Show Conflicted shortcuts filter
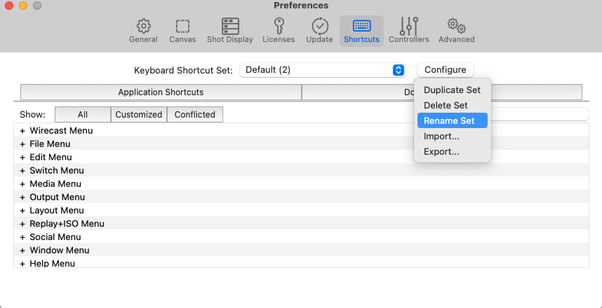The width and height of the screenshot is (602, 308). pos(195,115)
